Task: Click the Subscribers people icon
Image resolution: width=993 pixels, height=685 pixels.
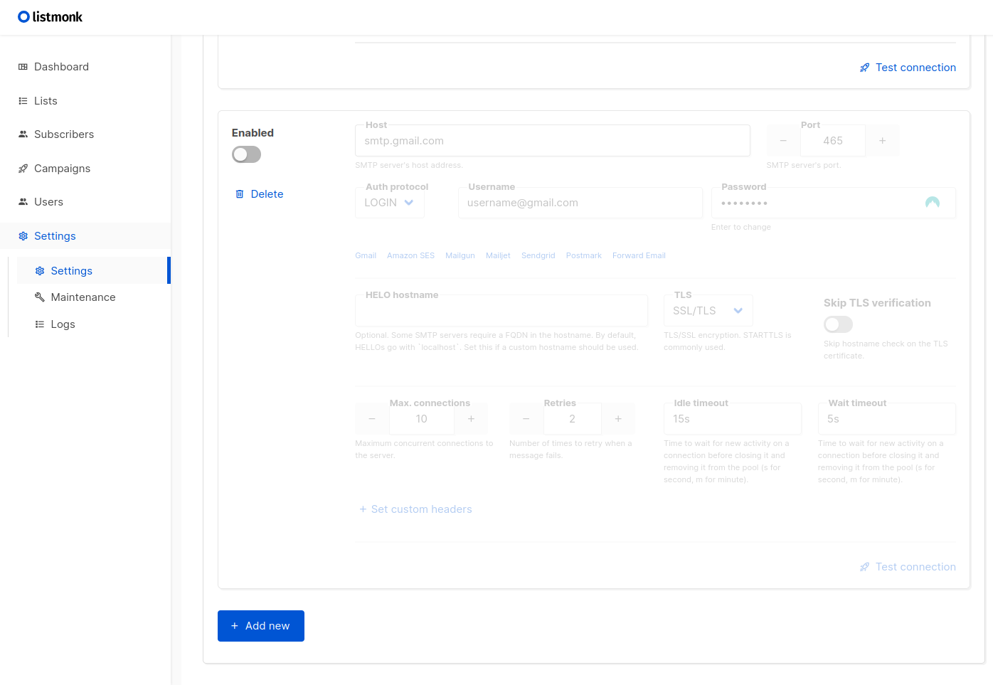Action: [x=23, y=134]
